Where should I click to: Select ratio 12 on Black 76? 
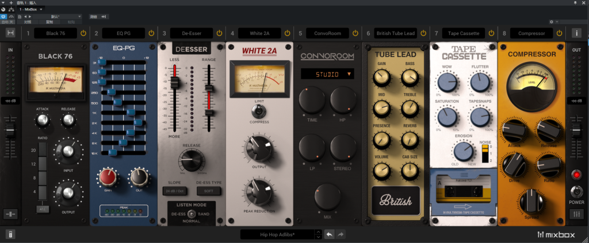(43, 164)
